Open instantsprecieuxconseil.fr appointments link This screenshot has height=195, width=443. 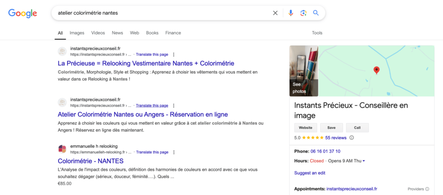coord(352,189)
